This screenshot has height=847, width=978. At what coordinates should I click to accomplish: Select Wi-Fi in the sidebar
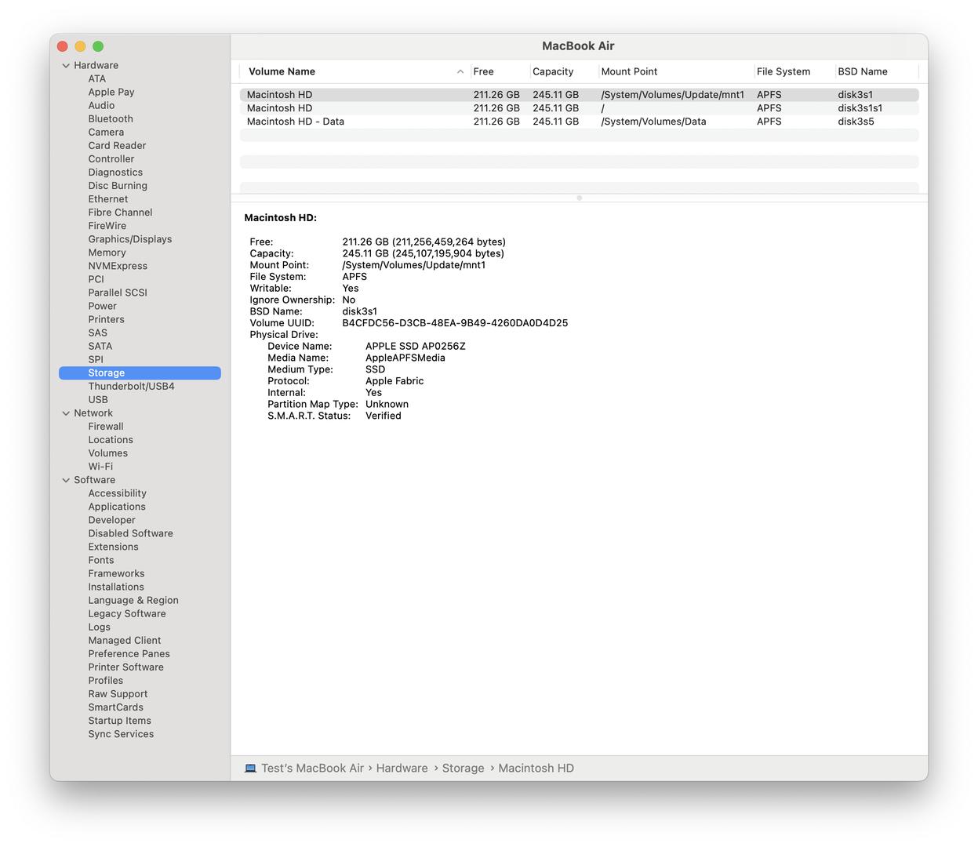pos(100,467)
